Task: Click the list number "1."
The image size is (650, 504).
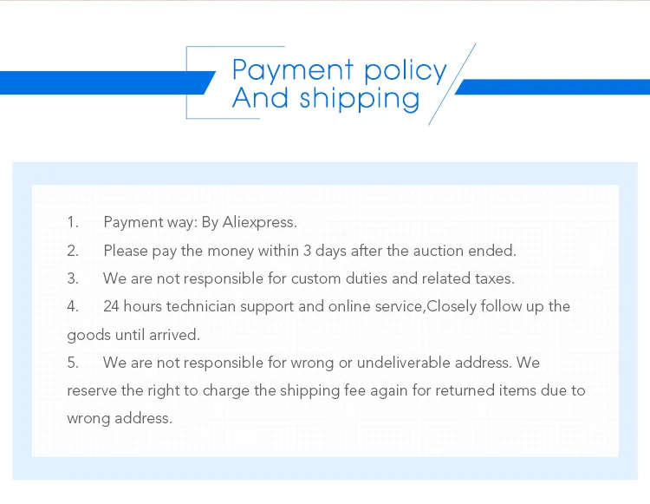Action: click(73, 222)
